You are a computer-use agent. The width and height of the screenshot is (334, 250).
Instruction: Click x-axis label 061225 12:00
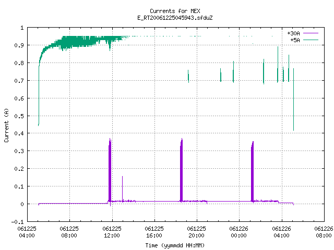pos(112,232)
